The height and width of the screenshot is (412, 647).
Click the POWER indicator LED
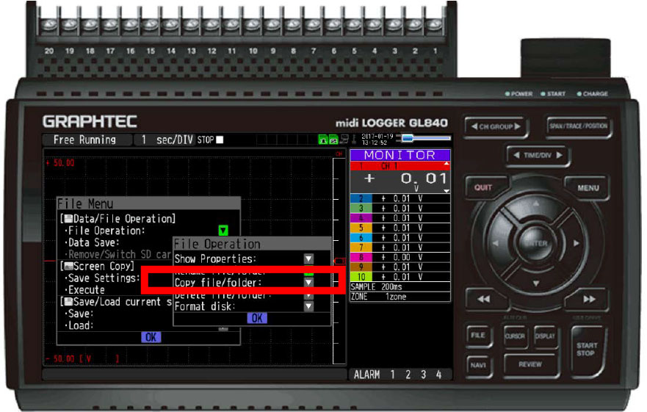tap(507, 94)
